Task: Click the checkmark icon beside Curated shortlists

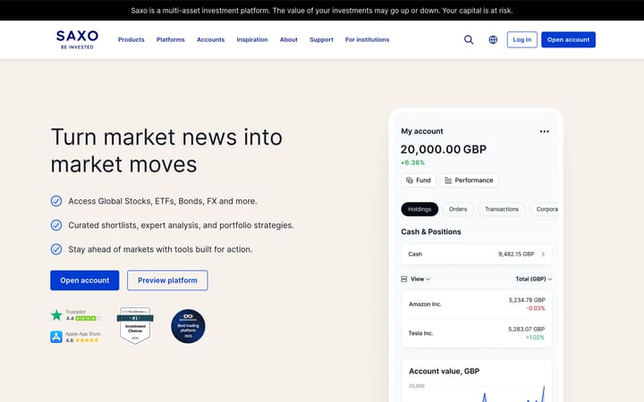Action: click(x=56, y=225)
